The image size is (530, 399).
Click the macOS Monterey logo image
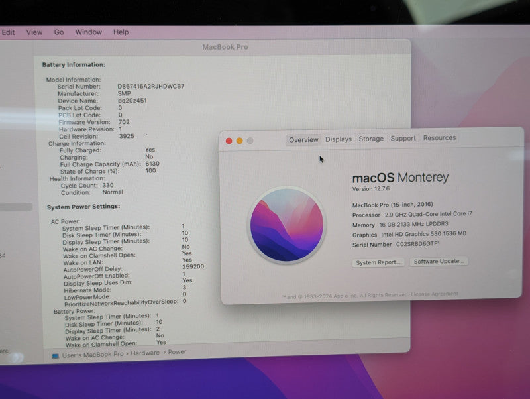[287, 225]
